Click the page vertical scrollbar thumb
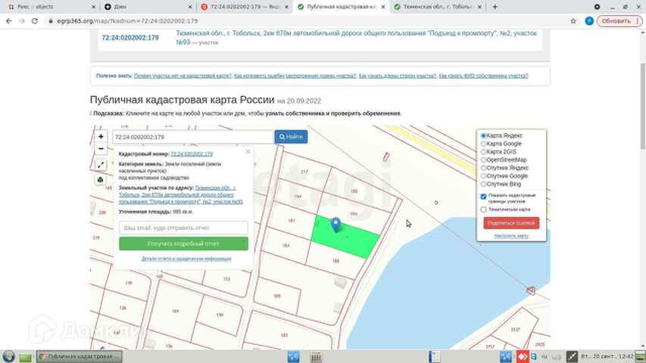646x363 pixels. (643, 106)
